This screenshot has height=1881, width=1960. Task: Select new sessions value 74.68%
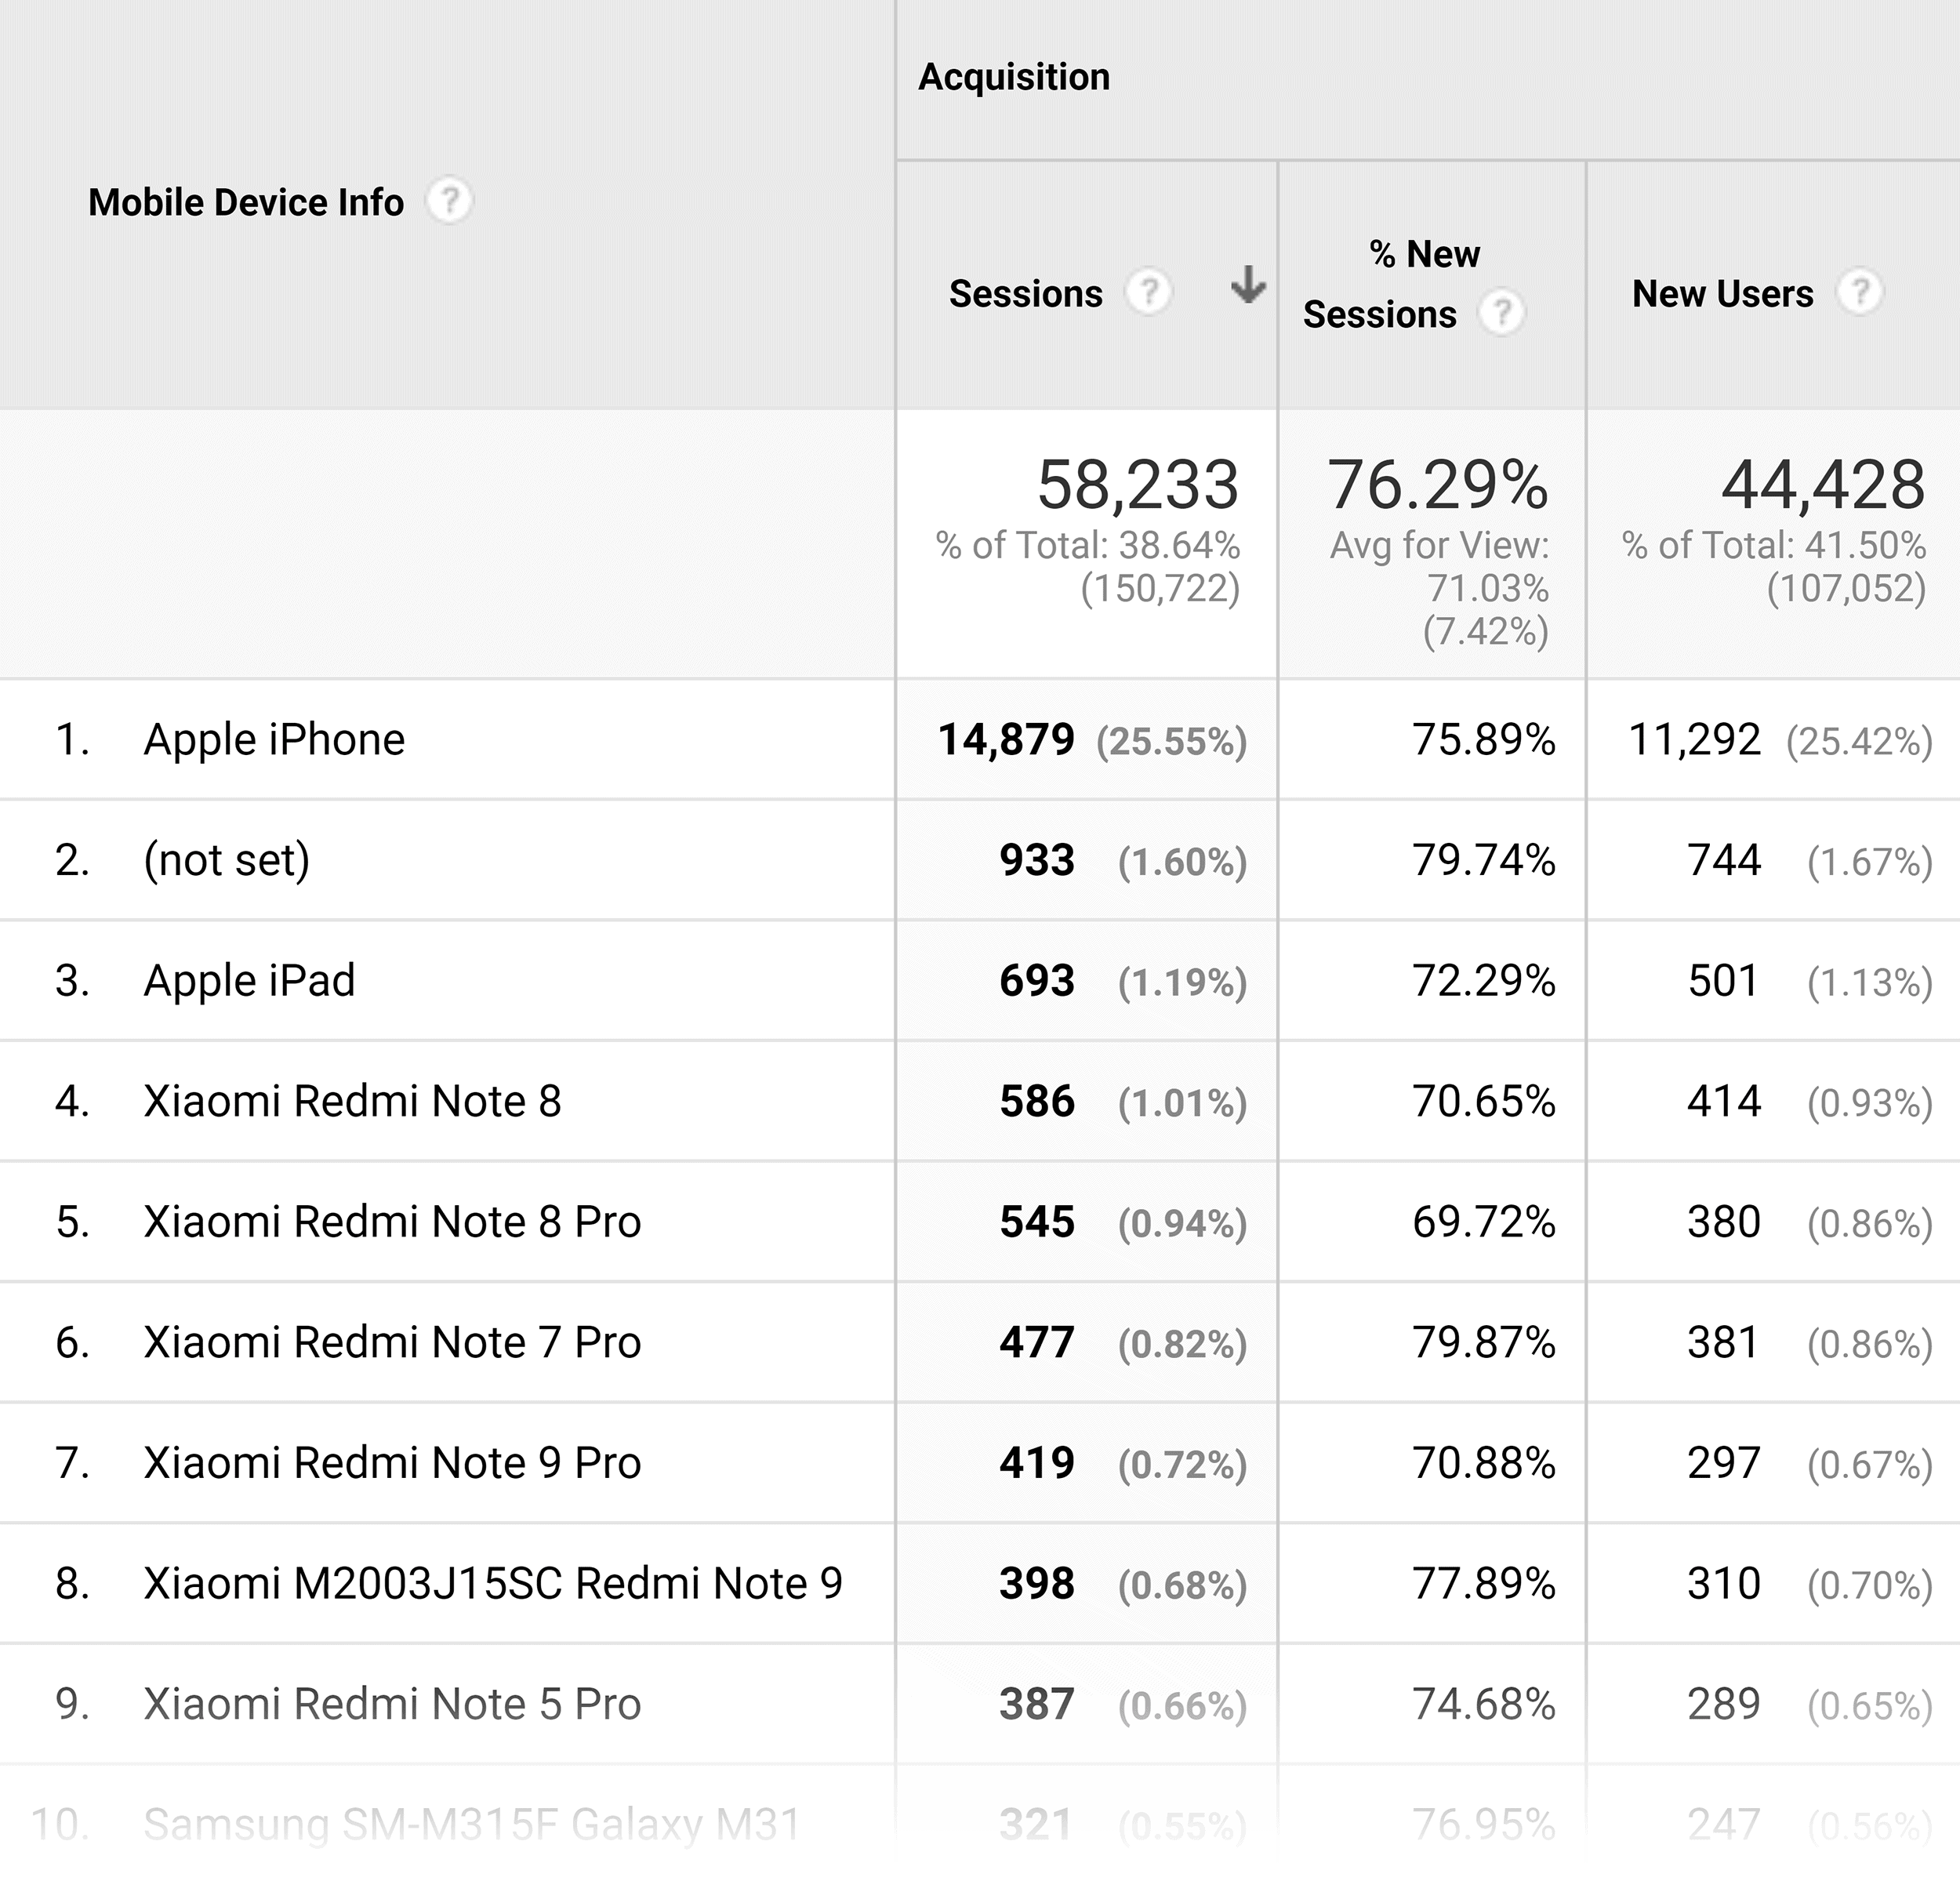point(1484,1704)
